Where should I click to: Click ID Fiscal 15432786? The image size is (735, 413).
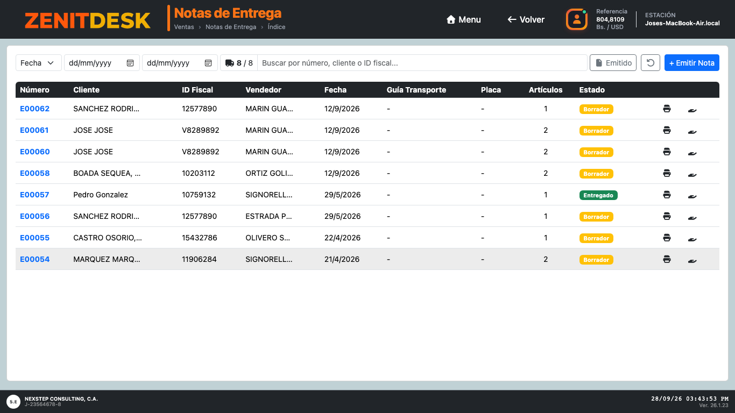point(199,238)
